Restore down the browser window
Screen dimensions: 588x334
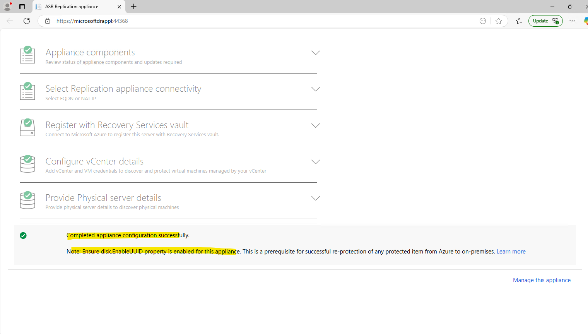click(x=570, y=7)
